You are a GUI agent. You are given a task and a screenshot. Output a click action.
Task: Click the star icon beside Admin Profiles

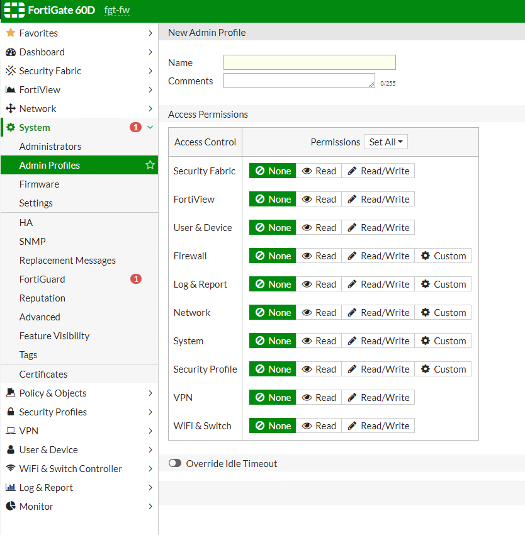tap(150, 165)
